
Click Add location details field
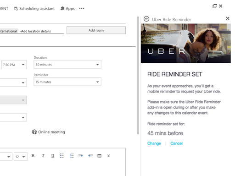tap(36, 31)
